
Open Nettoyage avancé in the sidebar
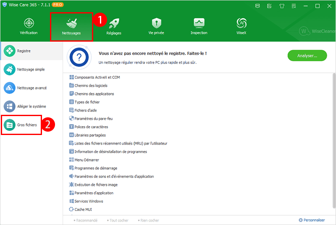coord(31,88)
